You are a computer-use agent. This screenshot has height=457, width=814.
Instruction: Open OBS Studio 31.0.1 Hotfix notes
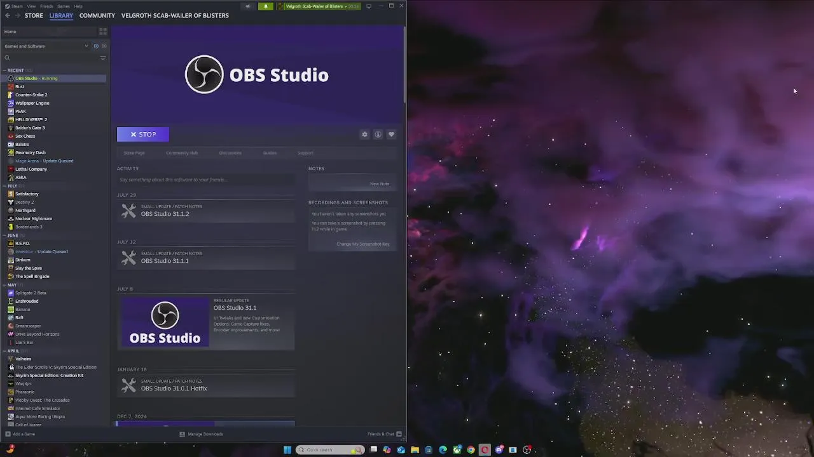[x=206, y=385]
